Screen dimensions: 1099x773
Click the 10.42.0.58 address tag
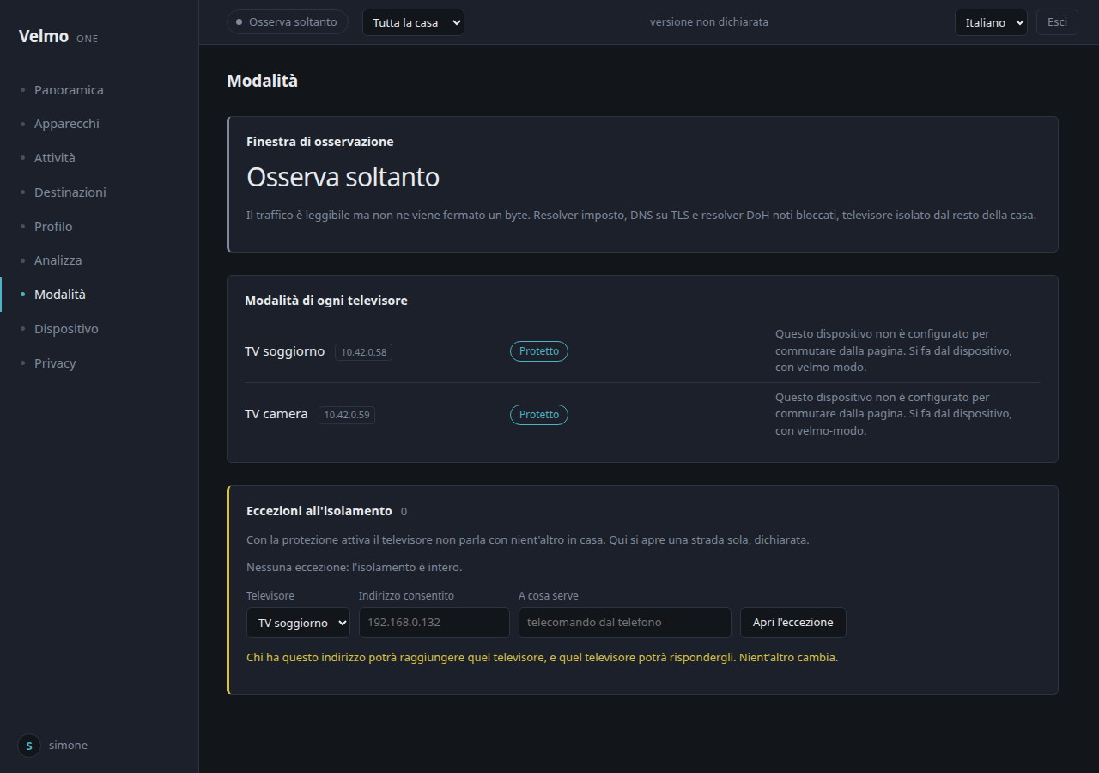(x=364, y=352)
